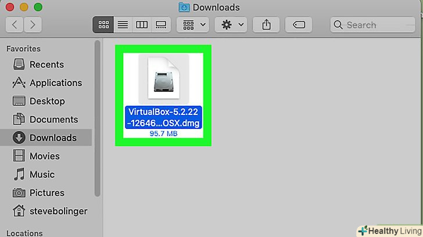Click the Edit Tags toolbar button
The width and height of the screenshot is (423, 237).
click(x=299, y=25)
